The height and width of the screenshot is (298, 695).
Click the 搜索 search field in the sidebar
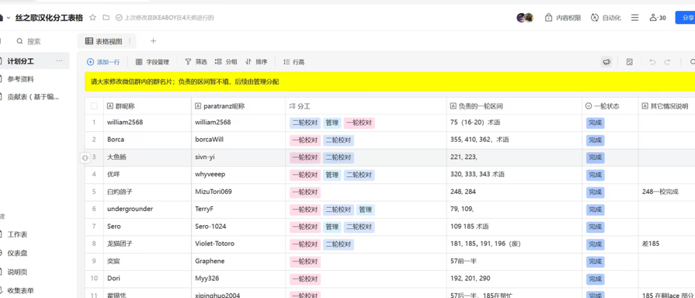pos(34,41)
